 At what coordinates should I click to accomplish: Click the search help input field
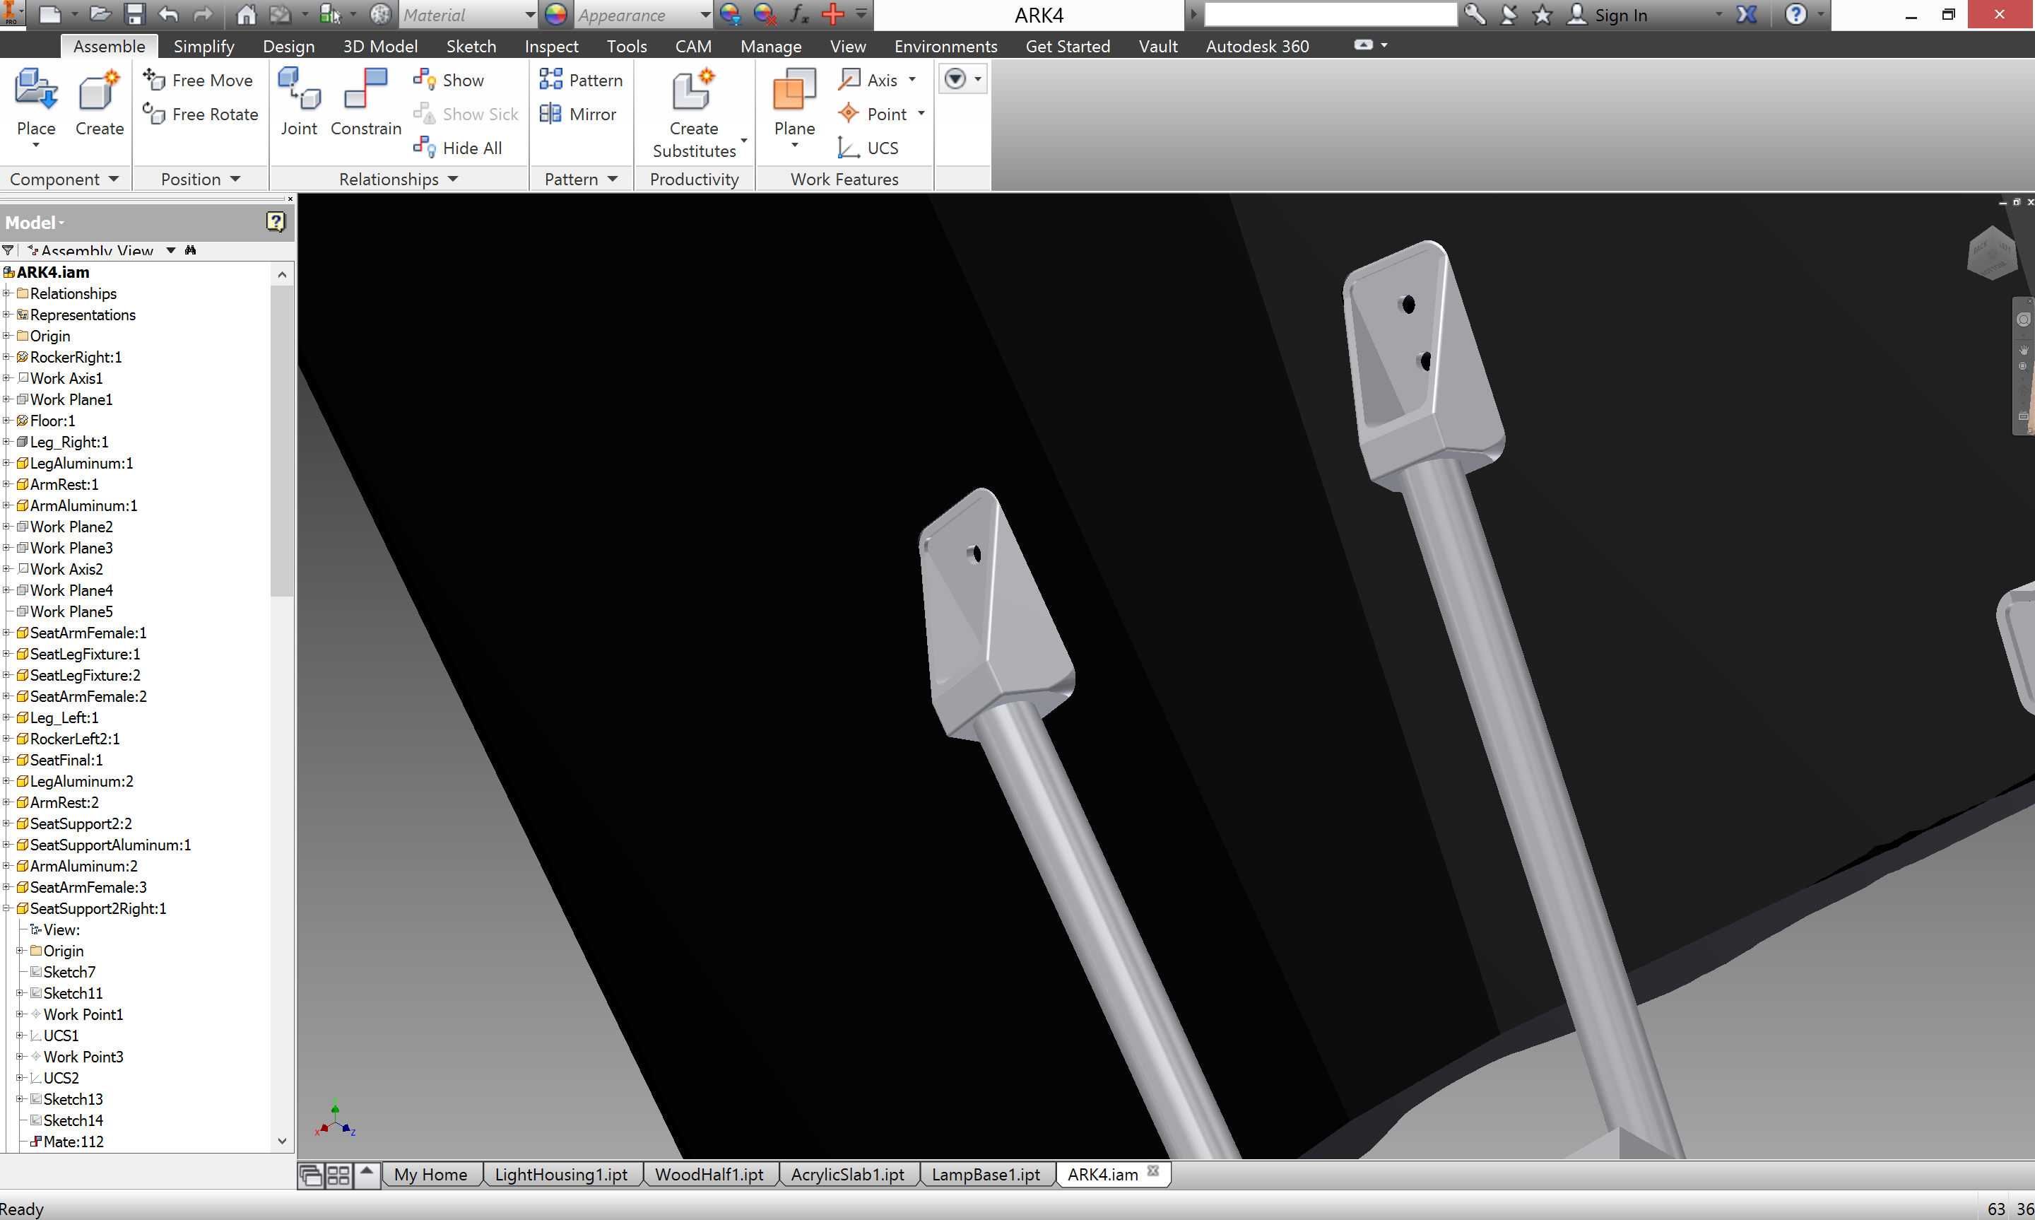(1330, 14)
